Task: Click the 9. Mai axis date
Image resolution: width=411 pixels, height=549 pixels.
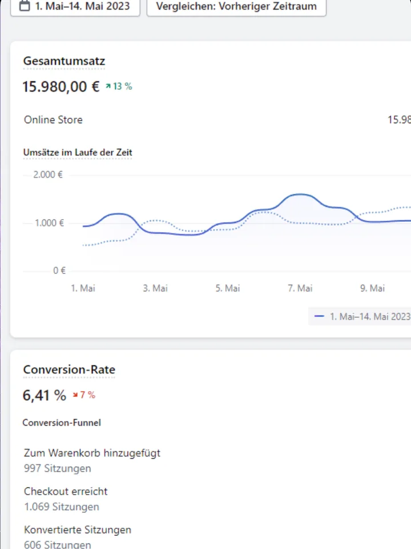Action: click(372, 288)
